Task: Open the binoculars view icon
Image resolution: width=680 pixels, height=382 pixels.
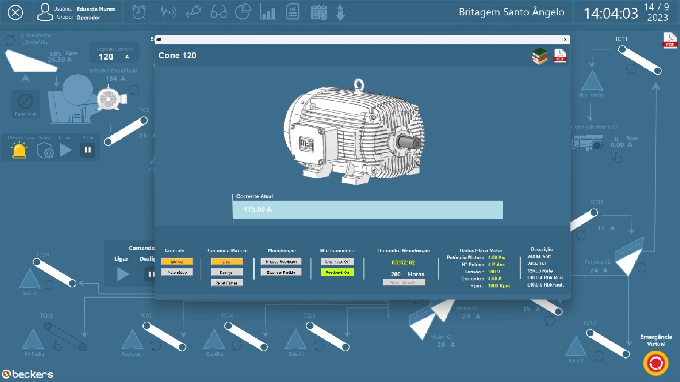Action: 218,12
